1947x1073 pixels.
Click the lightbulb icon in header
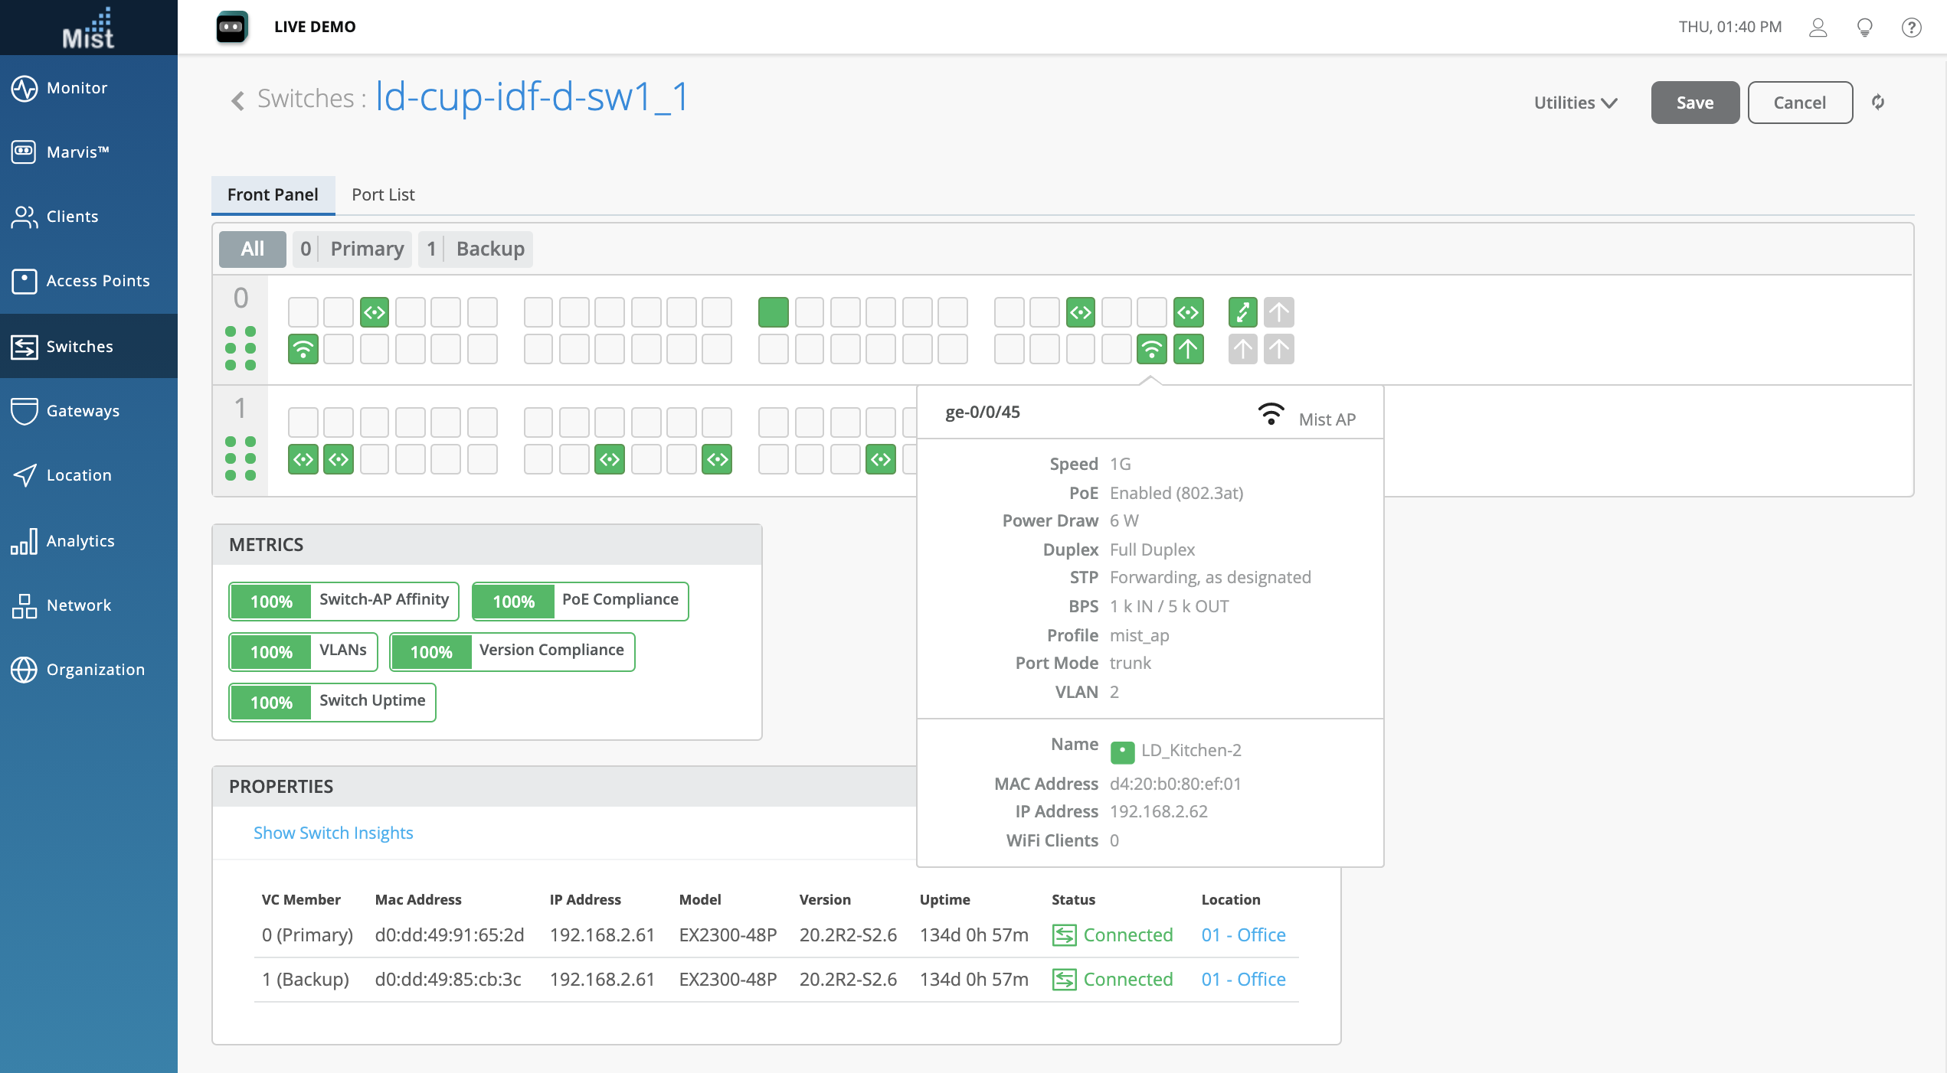pyautogui.click(x=1864, y=28)
